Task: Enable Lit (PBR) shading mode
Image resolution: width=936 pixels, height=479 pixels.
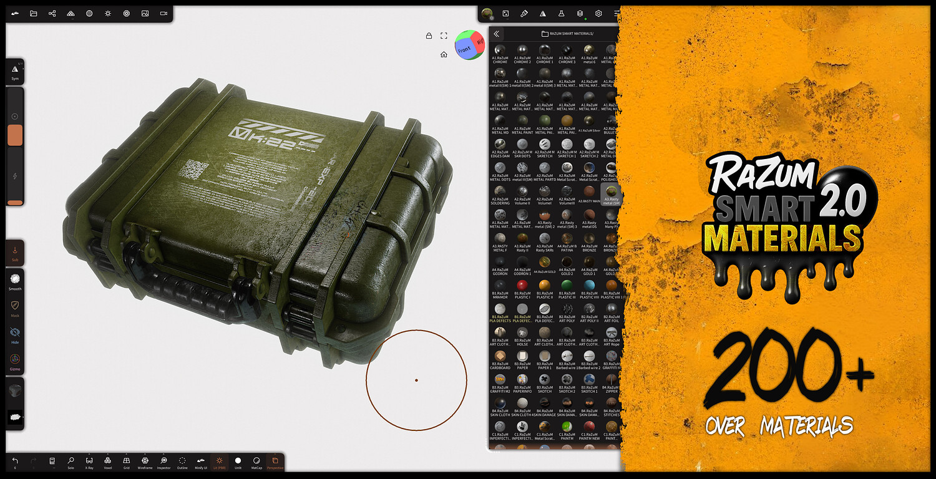Action: click(219, 462)
